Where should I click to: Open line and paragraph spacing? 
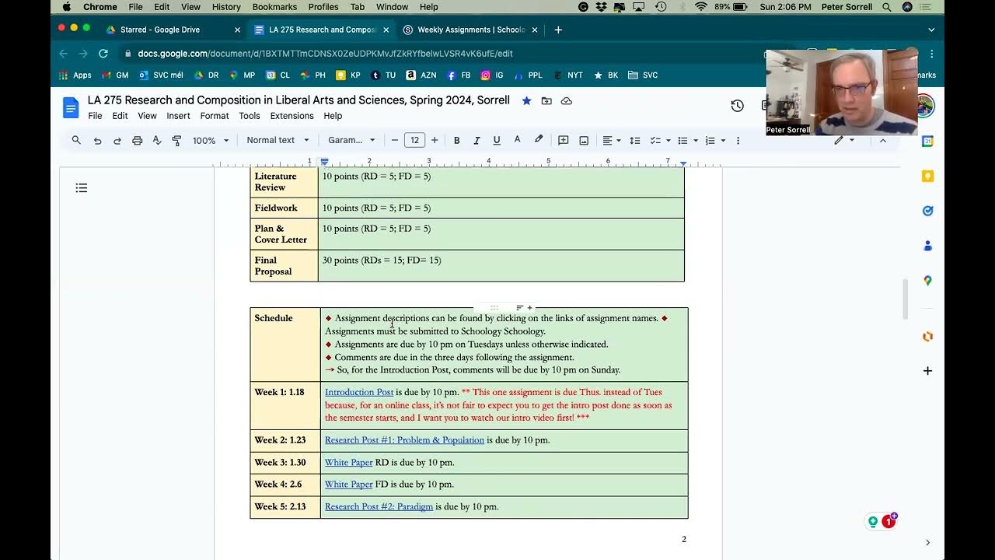tap(635, 141)
